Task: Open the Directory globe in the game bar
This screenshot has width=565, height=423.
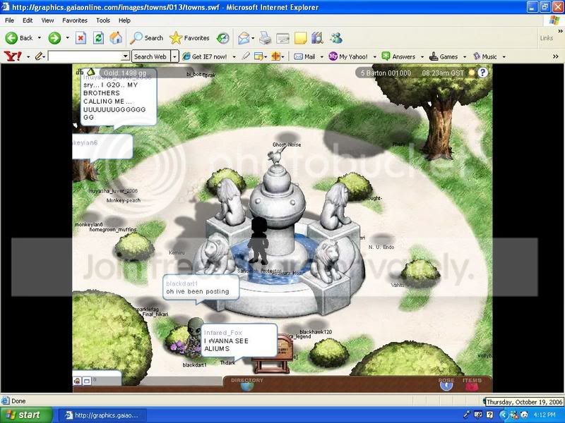Action: (247, 386)
